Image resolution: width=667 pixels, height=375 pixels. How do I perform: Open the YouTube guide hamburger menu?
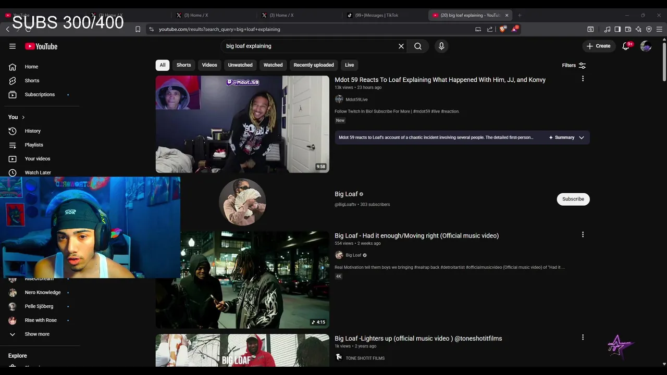click(13, 46)
